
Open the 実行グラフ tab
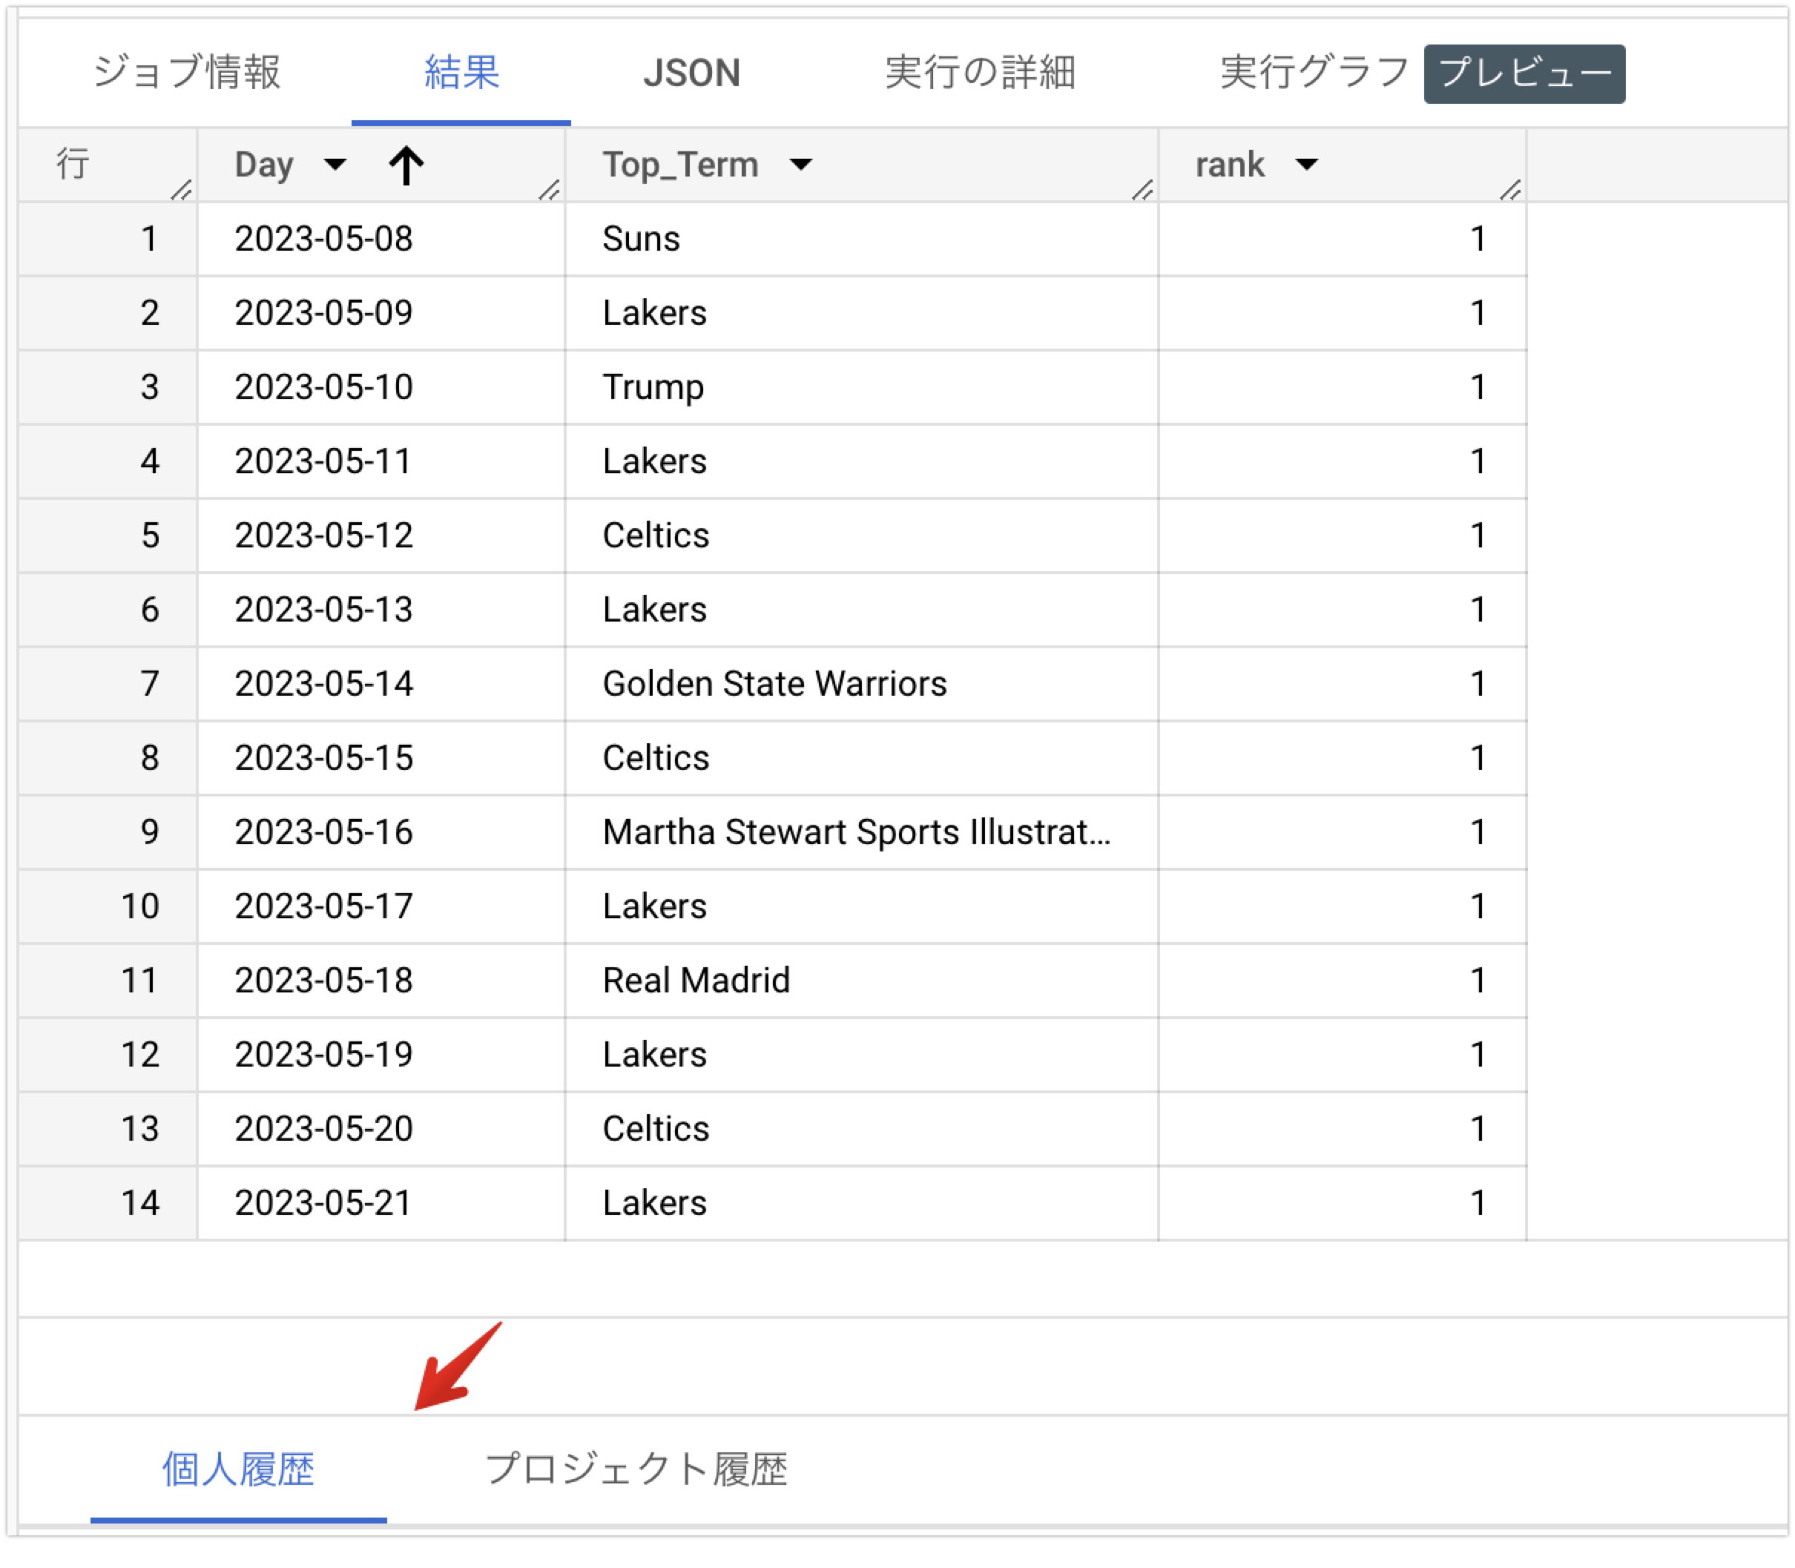[1314, 73]
